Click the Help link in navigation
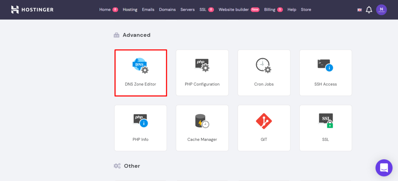Screen dimensions: 398x181 (292, 9)
